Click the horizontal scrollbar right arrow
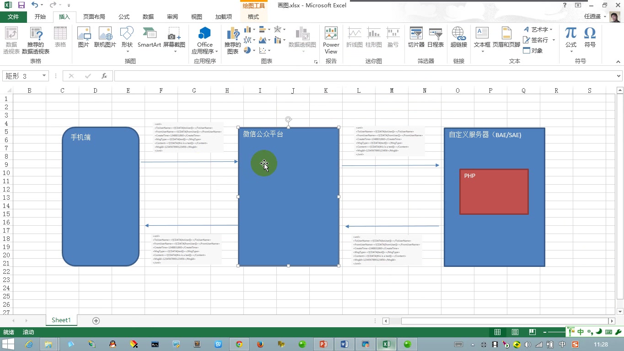This screenshot has width=624, height=351. coord(612,321)
